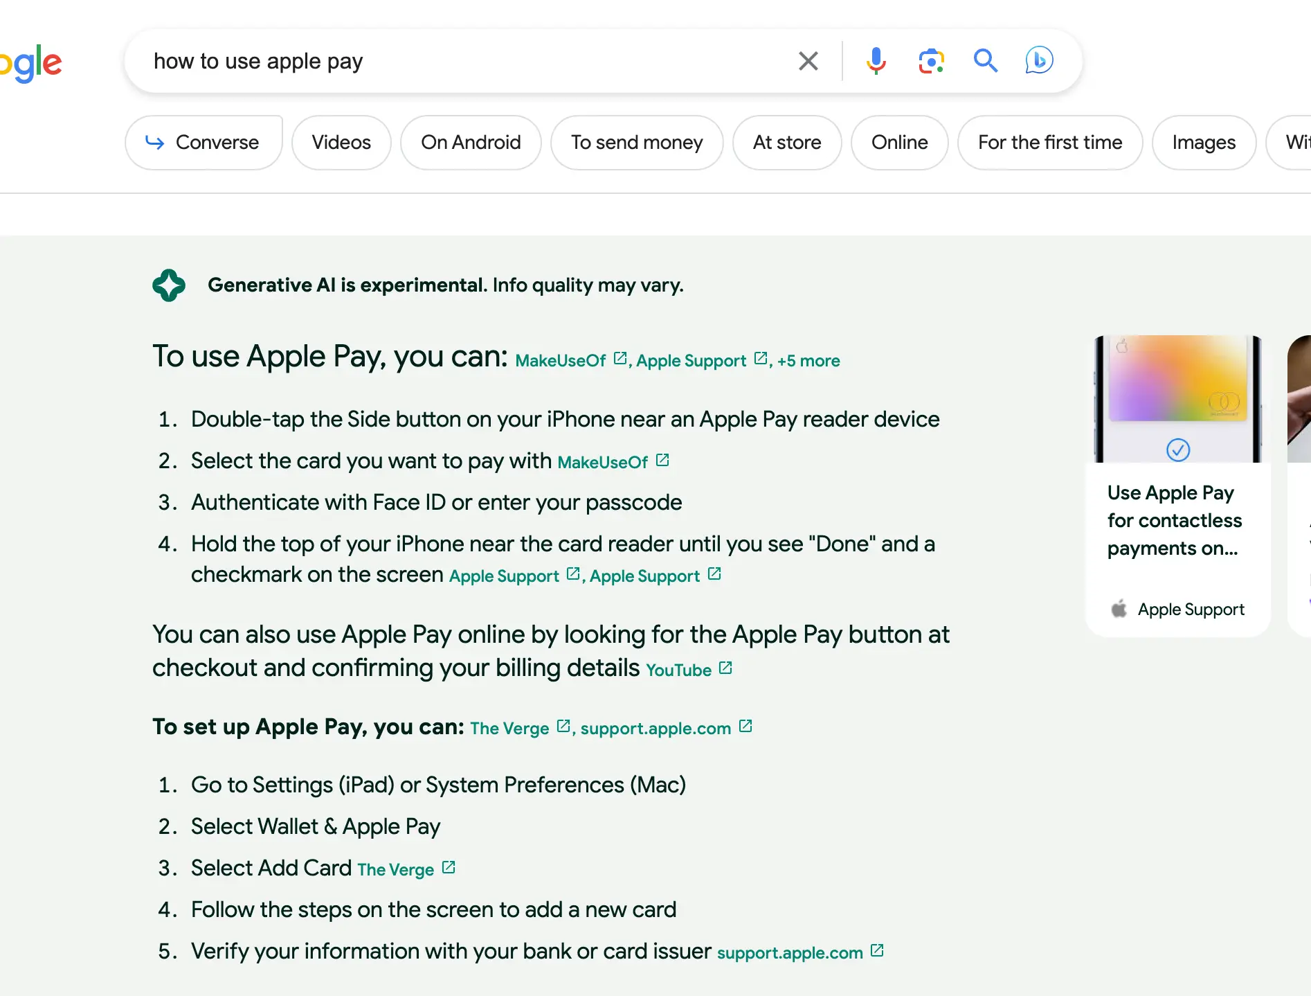Click the magnifying glass search icon
Image resolution: width=1311 pixels, height=996 pixels.
[985, 61]
